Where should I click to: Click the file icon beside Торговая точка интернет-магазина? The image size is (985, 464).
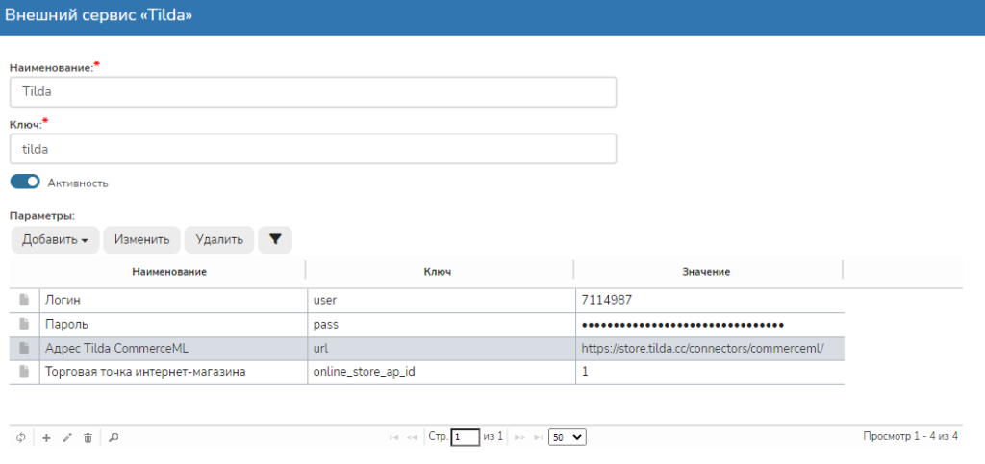coord(24,372)
